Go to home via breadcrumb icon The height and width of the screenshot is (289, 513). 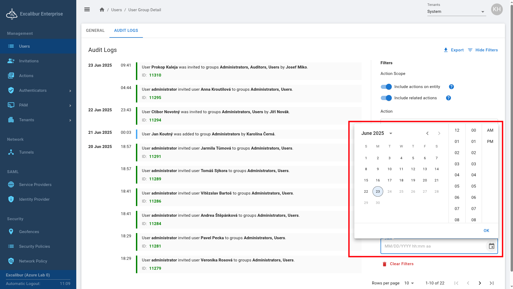tap(102, 10)
